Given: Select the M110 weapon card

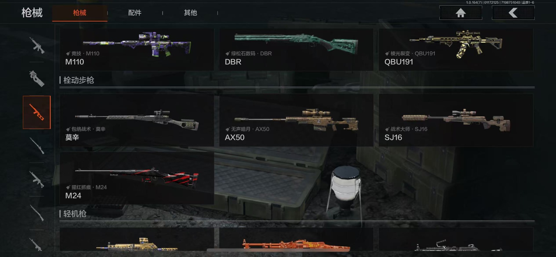Looking at the screenshot, I should click(137, 50).
